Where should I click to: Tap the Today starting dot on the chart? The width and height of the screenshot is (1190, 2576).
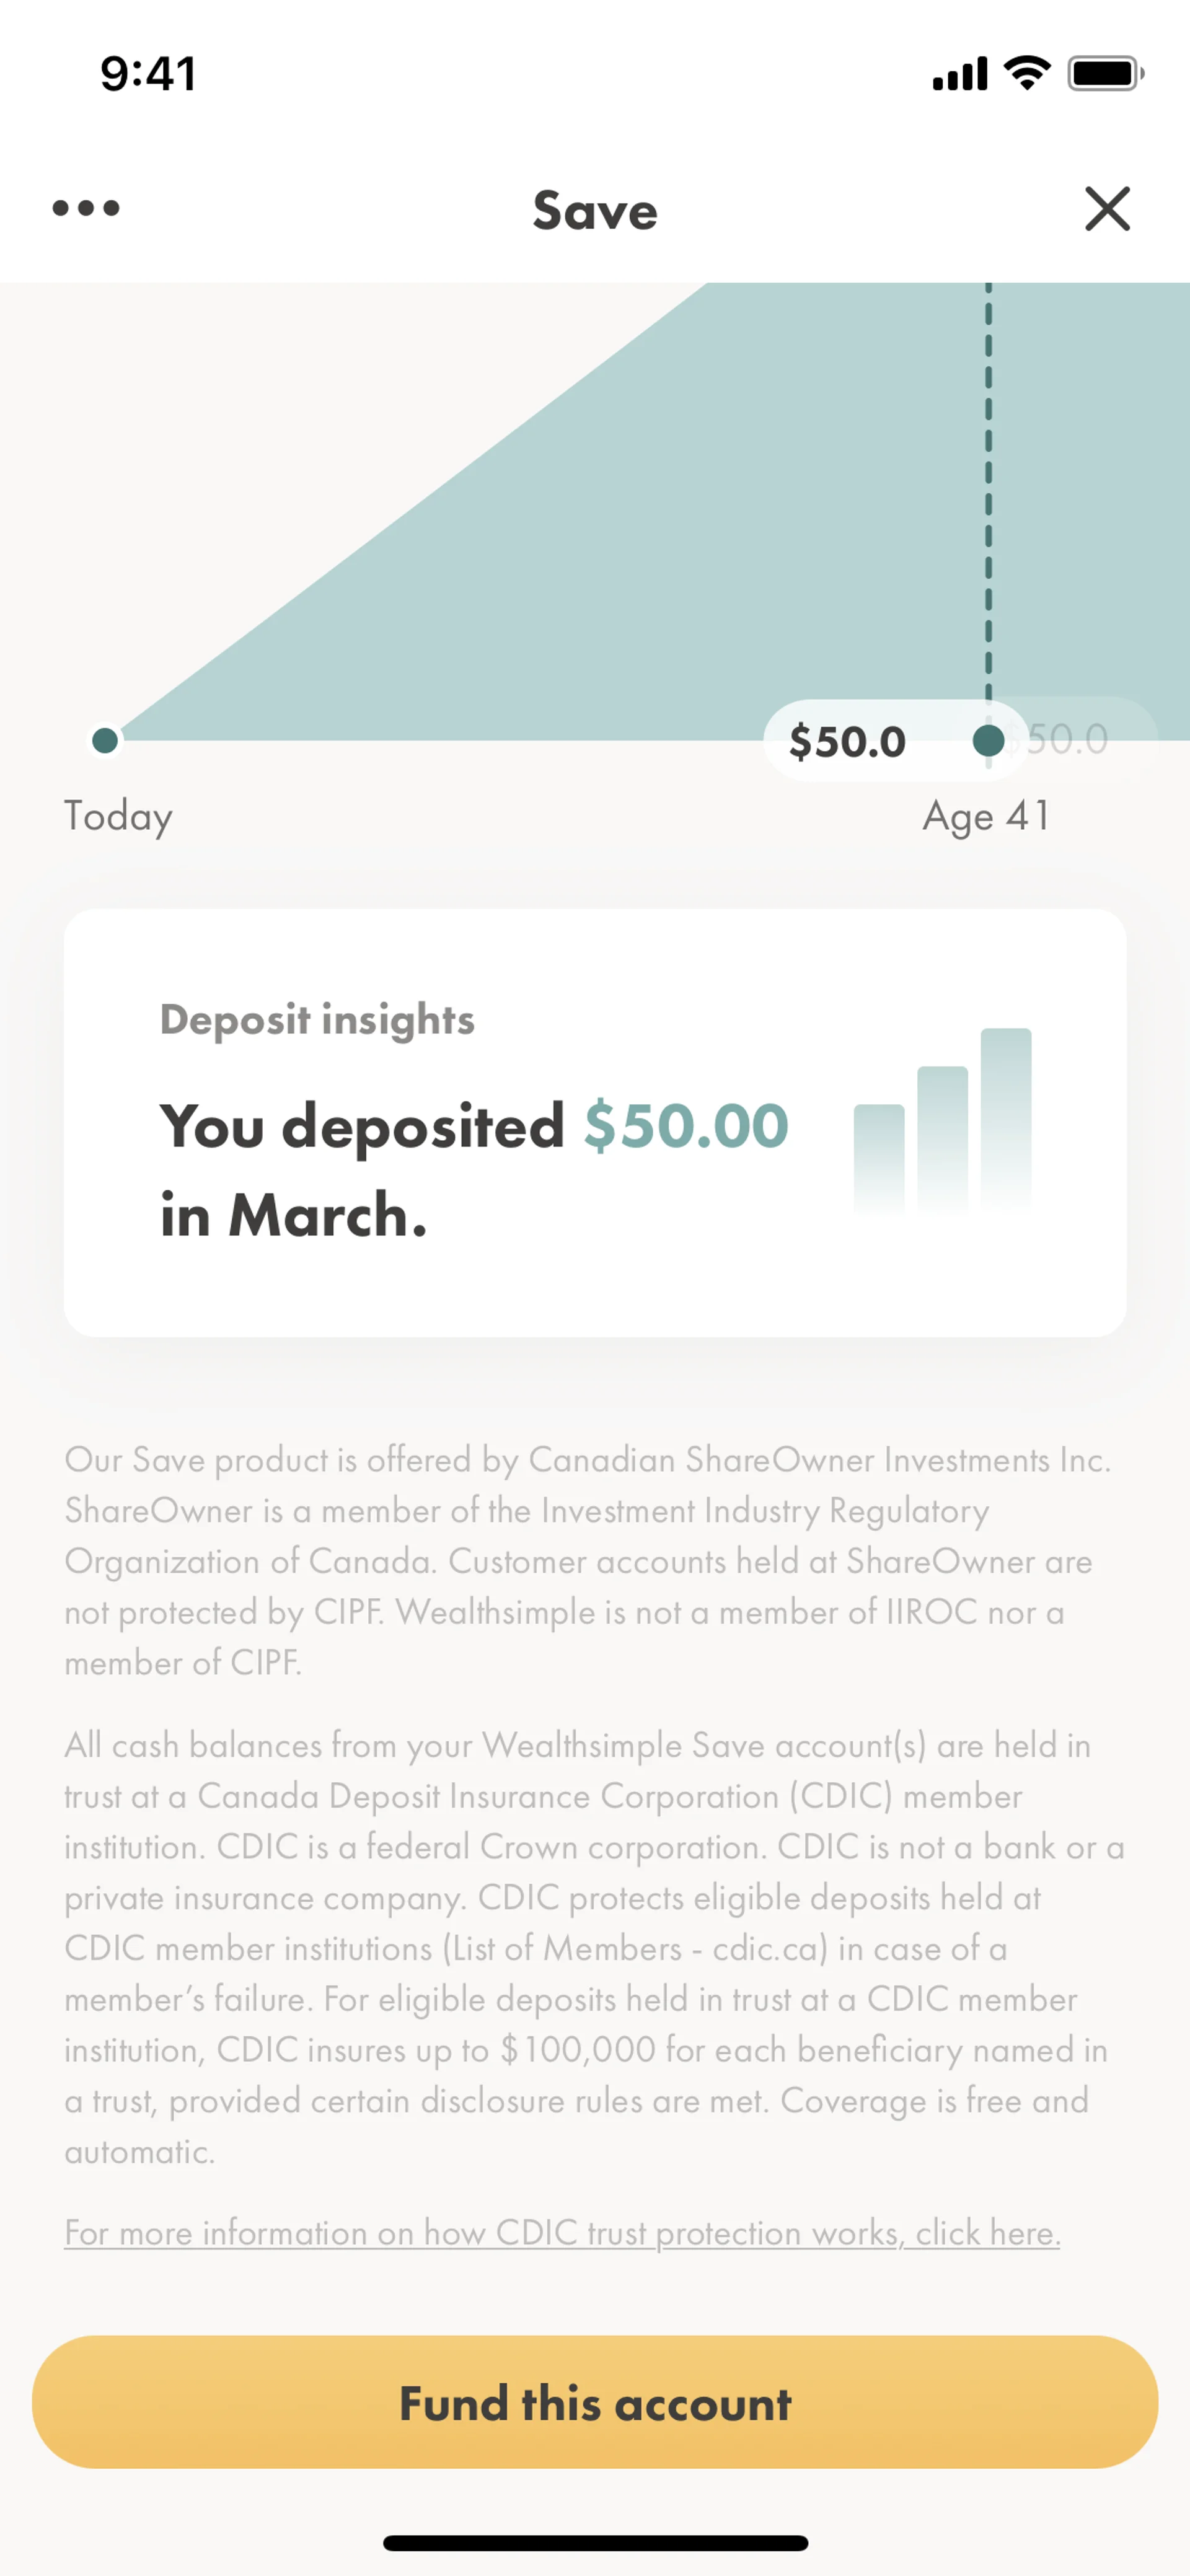105,741
